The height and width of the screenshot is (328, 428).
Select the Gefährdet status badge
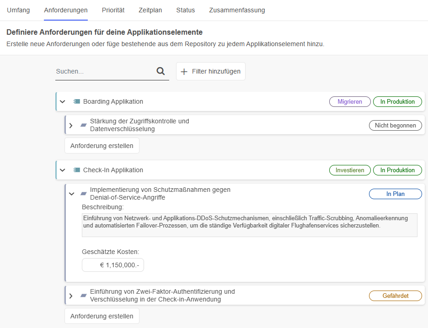(x=395, y=296)
